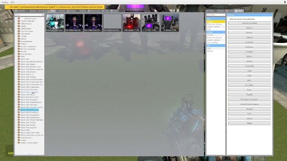
Task: Click the Thrusters cleanup button
Action: 249,109
